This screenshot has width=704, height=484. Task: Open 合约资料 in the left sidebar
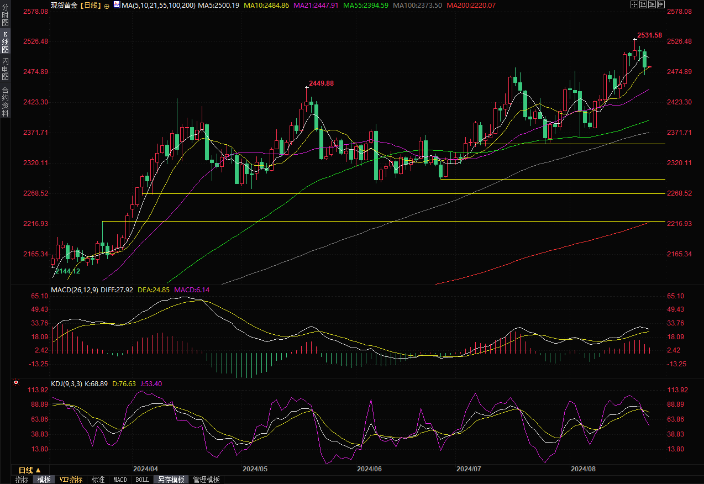point(5,102)
